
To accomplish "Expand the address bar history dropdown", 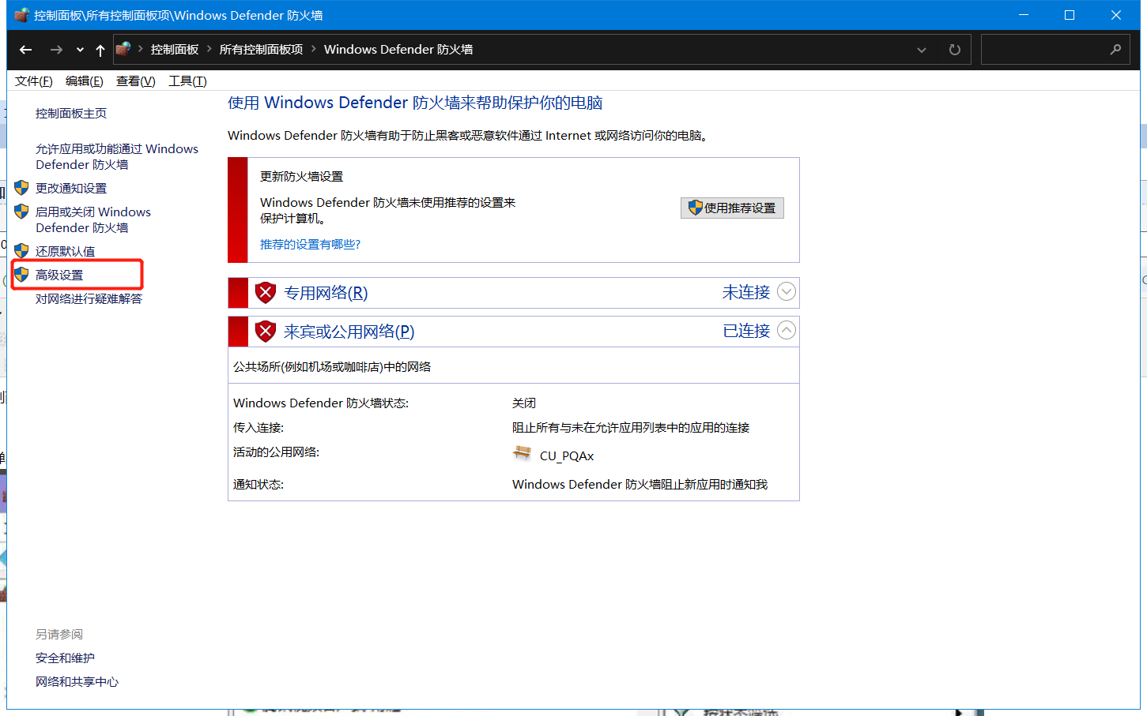I will pos(922,50).
